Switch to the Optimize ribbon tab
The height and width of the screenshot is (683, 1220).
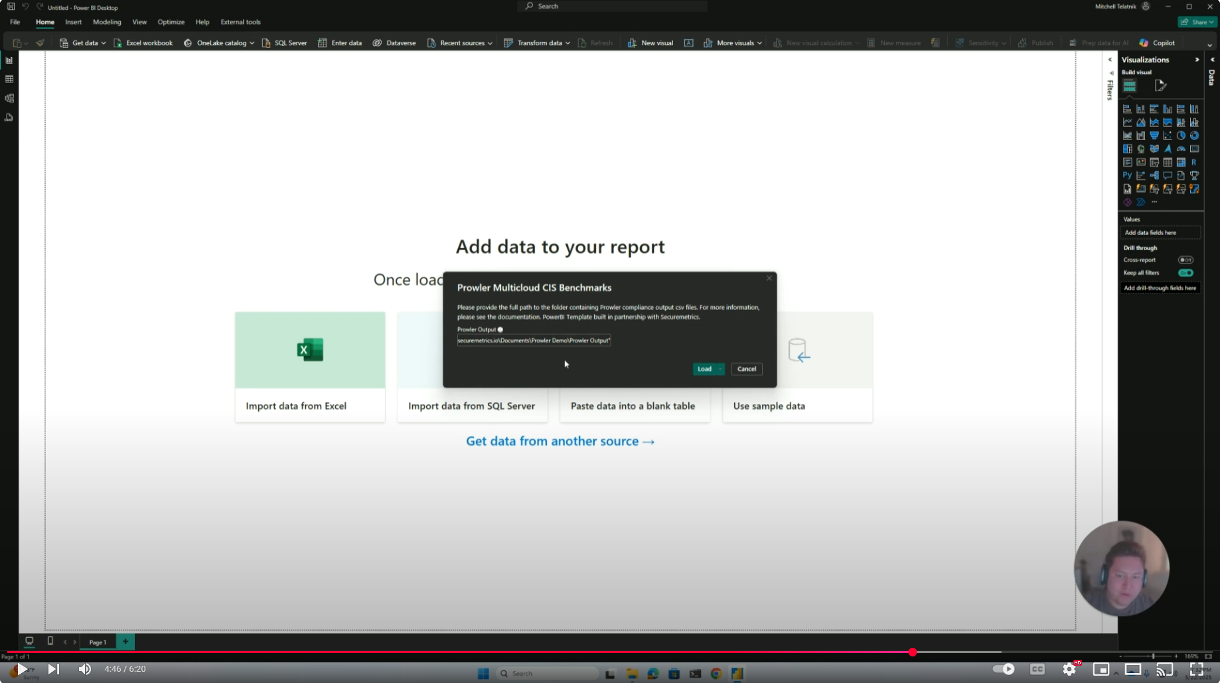(171, 22)
